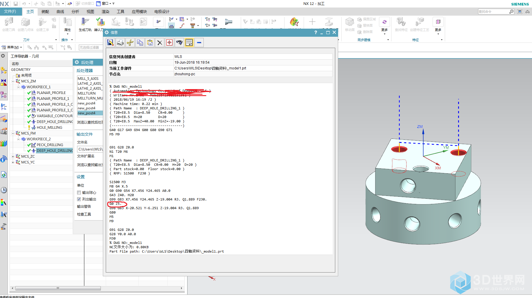Click the red crosshair target icon in the 信息 toolbar
532x298 pixels.
click(170, 43)
